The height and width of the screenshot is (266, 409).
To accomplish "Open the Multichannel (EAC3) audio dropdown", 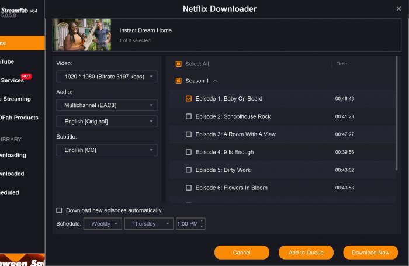I will (107, 105).
